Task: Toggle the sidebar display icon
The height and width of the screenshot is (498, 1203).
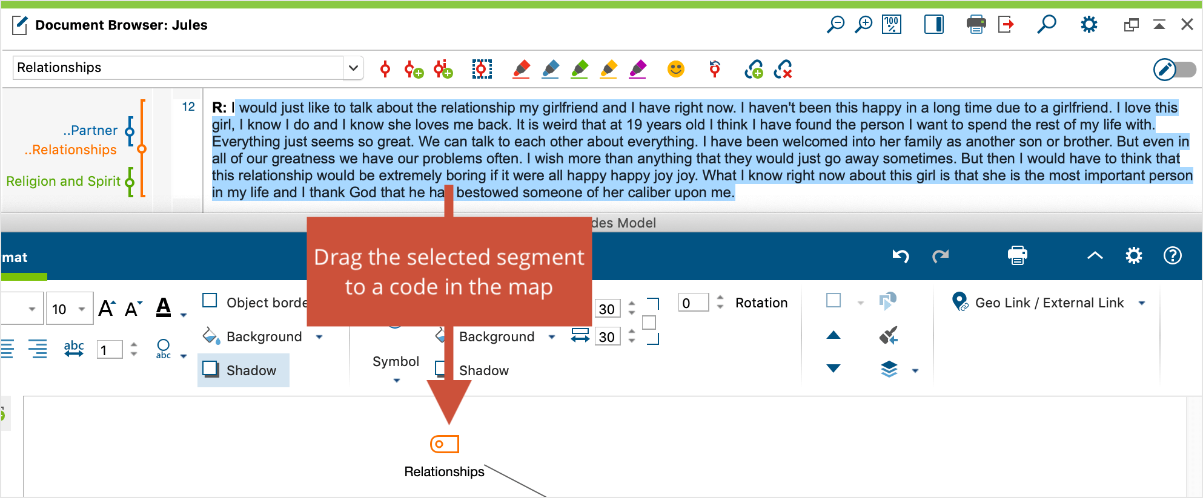Action: (934, 25)
